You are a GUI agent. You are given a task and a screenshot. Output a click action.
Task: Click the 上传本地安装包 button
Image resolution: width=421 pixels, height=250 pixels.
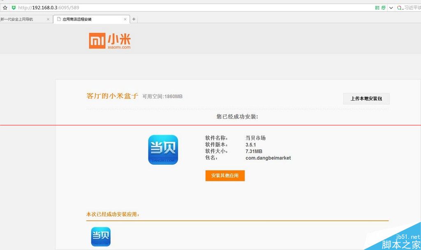coord(366,99)
